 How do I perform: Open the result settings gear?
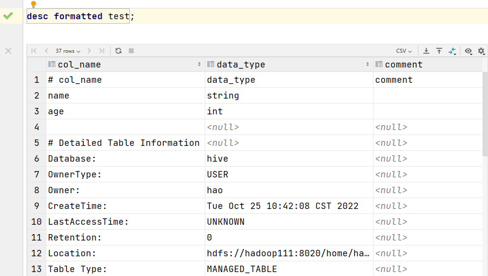[481, 51]
